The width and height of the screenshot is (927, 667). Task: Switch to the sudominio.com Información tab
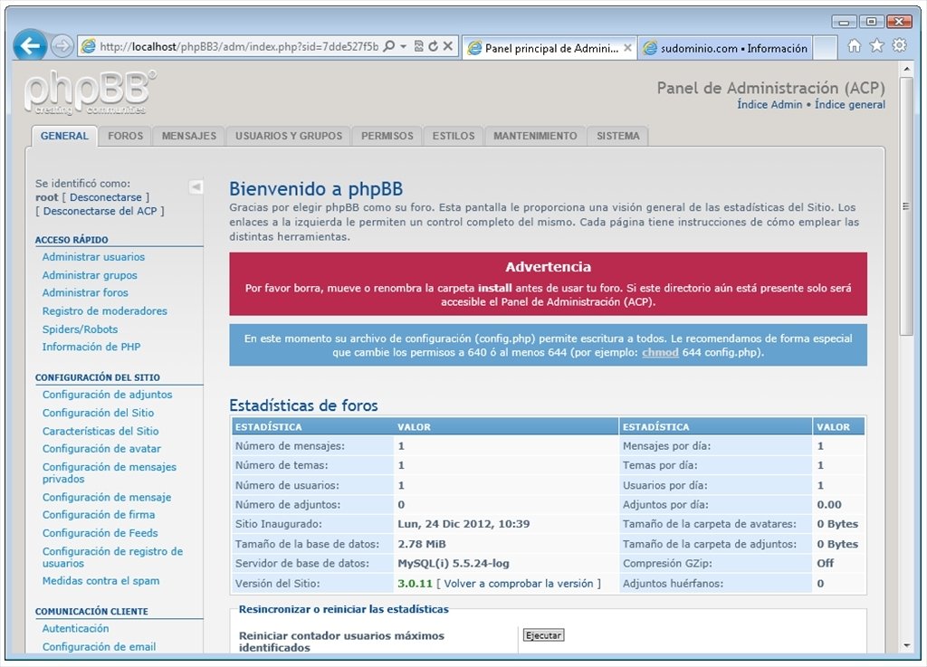725,48
